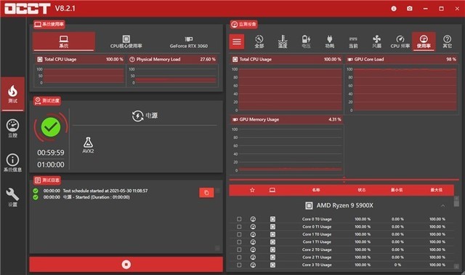Click the GPU Core Load graph
Image resolution: width=465 pixels, height=275 pixels.
point(405,89)
